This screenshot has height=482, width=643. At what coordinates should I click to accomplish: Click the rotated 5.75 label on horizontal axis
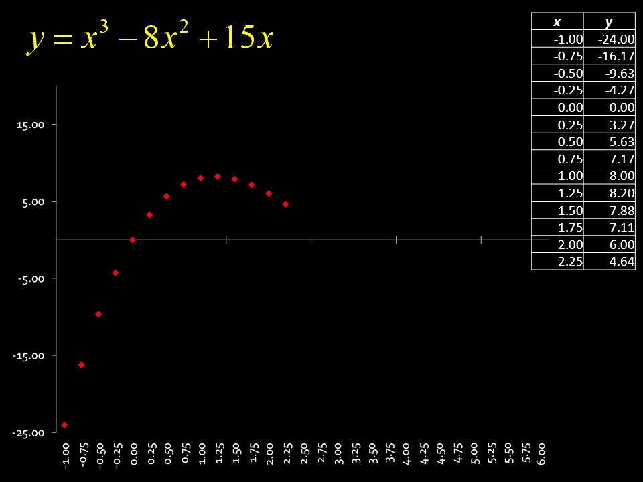[526, 453]
